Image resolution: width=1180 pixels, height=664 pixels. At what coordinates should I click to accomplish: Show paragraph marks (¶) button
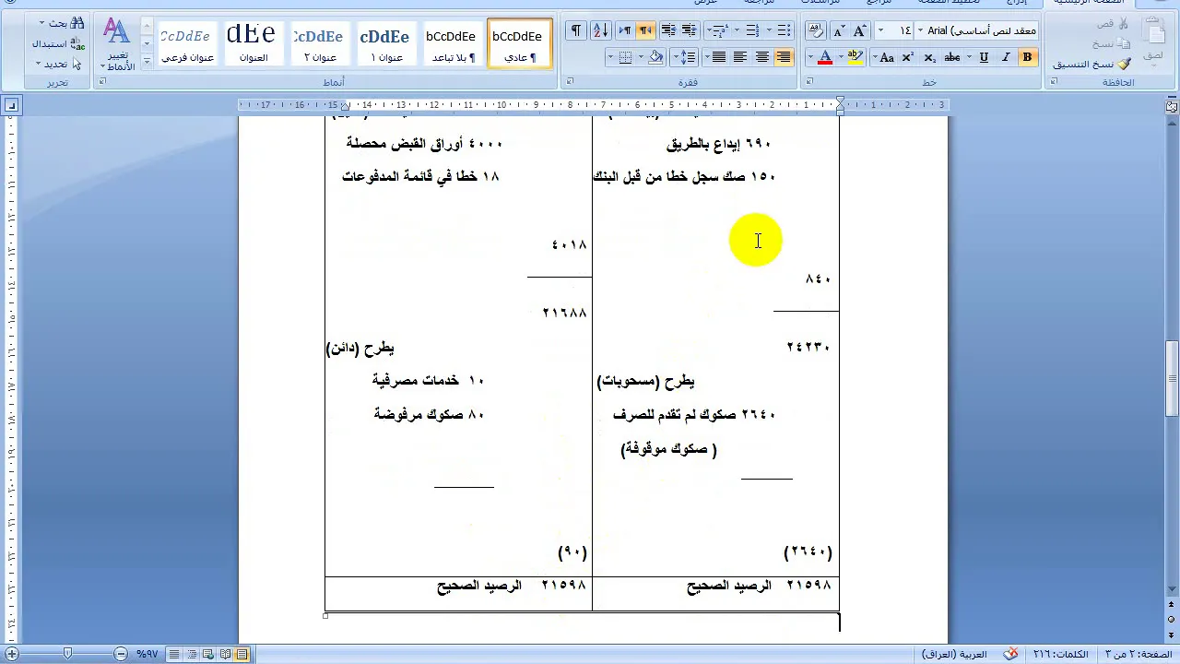click(575, 30)
